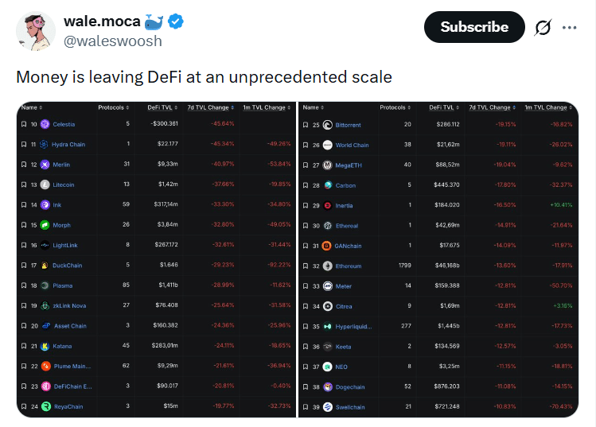
Task: Toggle the bookmark icon beside Ethereum
Action: [x=306, y=266]
